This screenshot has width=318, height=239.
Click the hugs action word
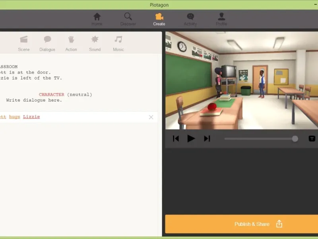15,117
